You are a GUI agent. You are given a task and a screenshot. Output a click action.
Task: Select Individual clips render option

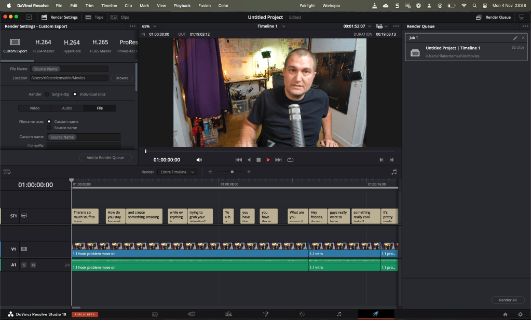(75, 94)
